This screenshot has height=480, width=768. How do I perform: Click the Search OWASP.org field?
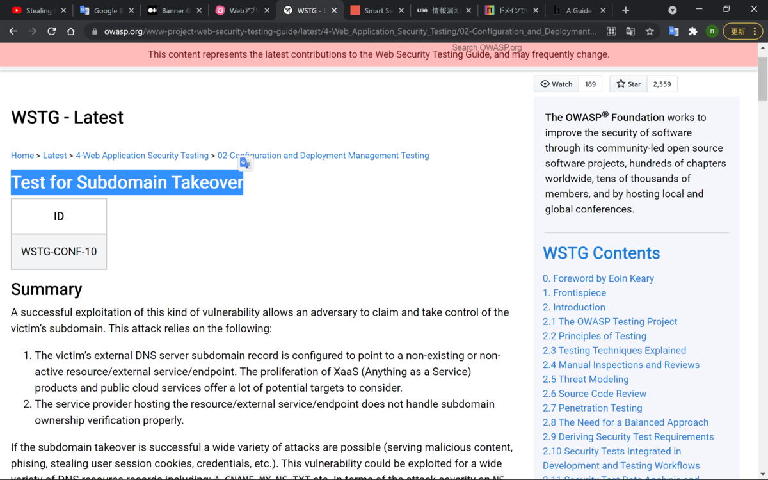pos(486,47)
